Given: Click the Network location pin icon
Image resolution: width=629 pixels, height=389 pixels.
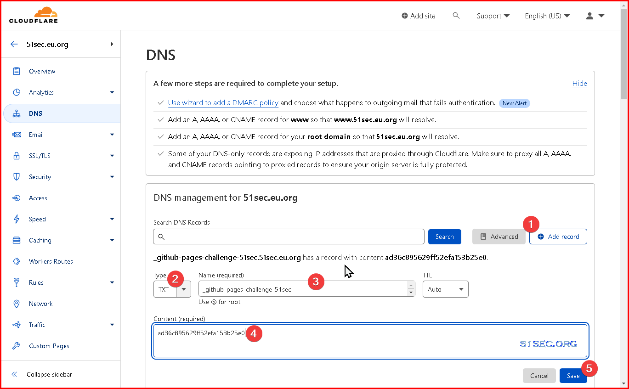Looking at the screenshot, I should [x=17, y=304].
